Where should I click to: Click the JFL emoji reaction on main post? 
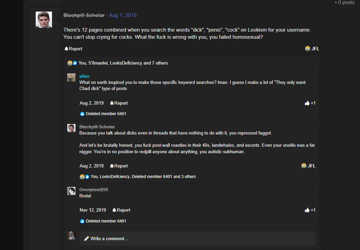312,49
